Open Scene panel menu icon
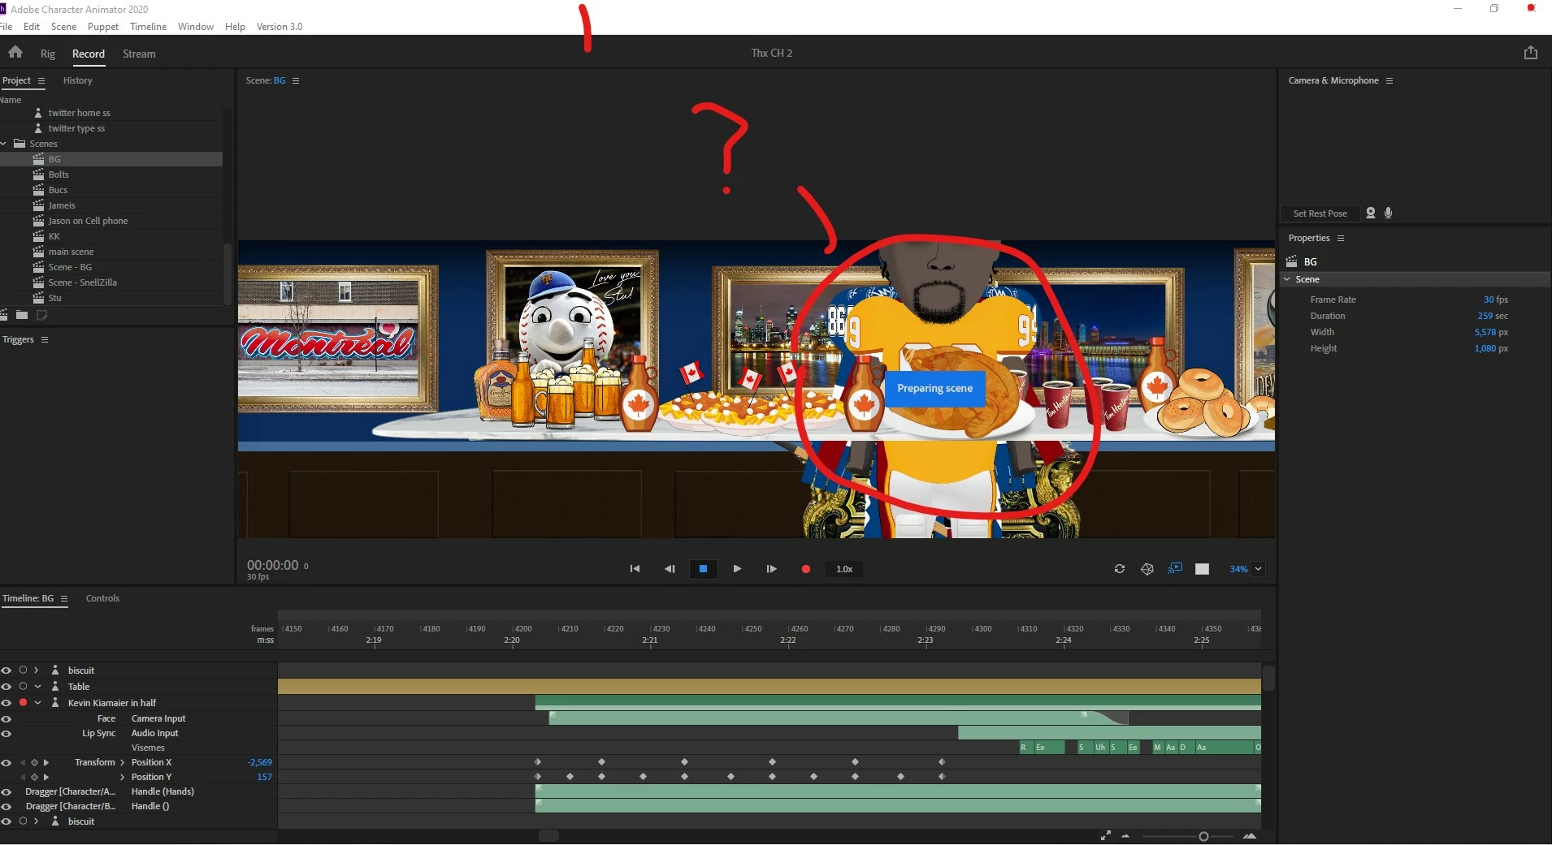The image size is (1552, 845). tap(296, 80)
